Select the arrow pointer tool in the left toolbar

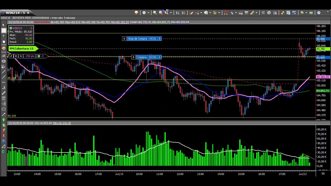(4, 25)
